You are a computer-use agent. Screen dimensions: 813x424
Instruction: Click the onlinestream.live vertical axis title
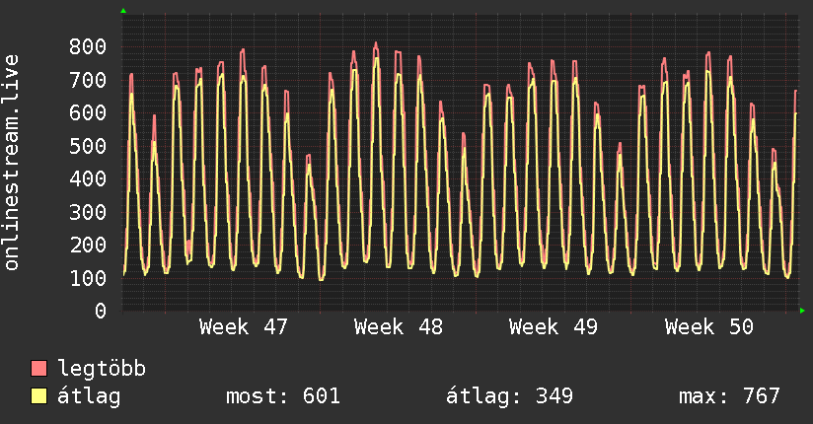pos(12,163)
